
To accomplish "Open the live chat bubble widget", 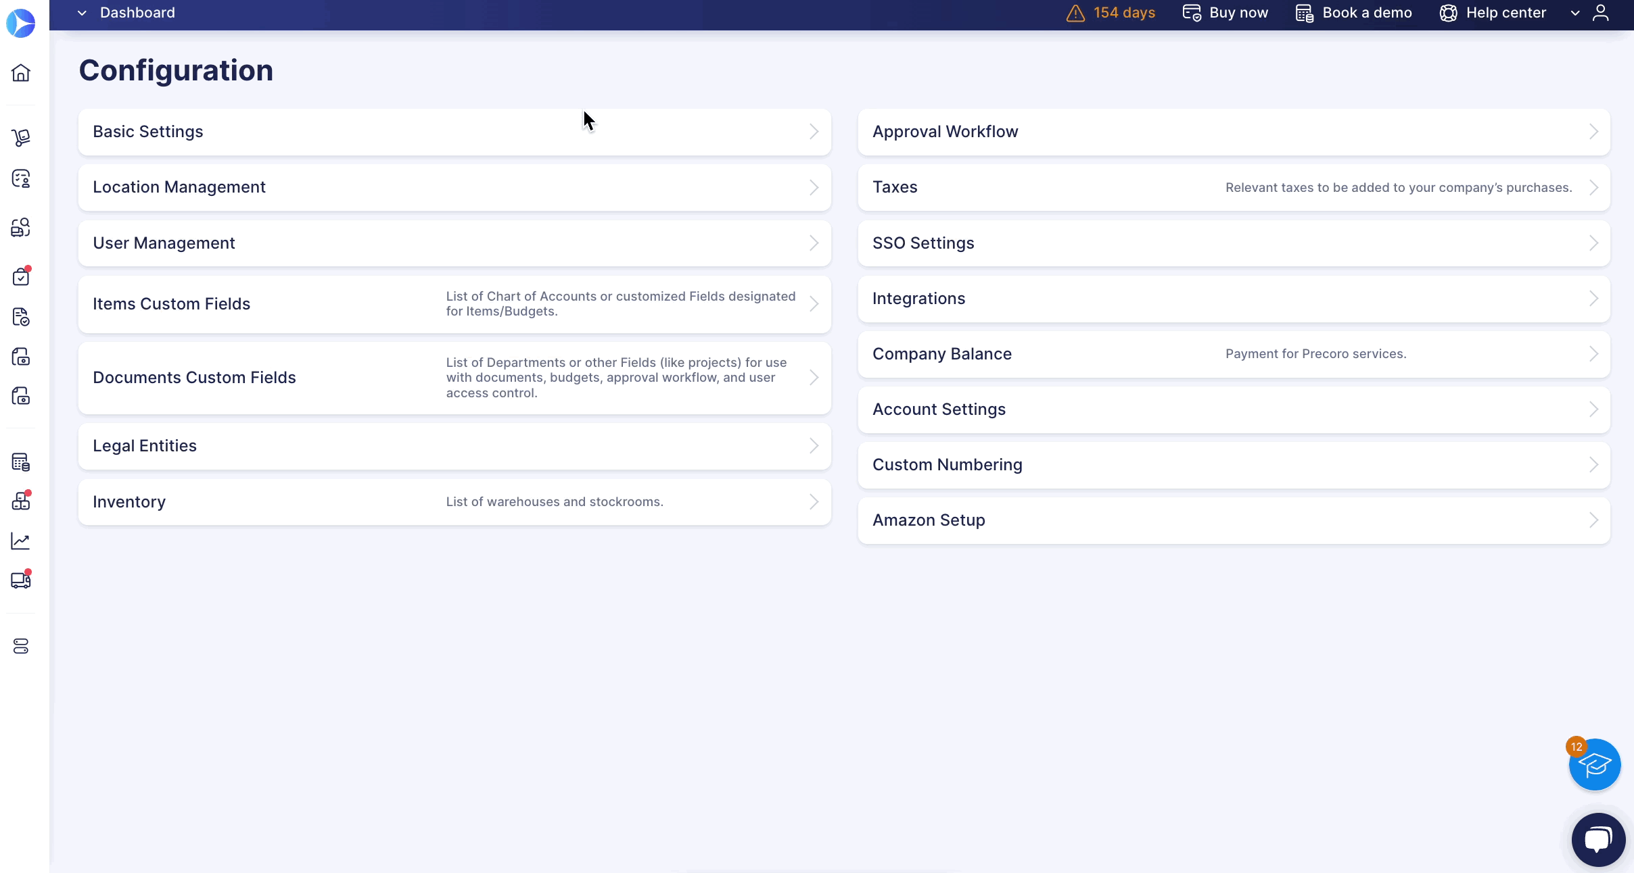I will point(1599,840).
